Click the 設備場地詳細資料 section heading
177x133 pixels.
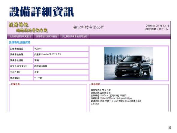point(19,43)
